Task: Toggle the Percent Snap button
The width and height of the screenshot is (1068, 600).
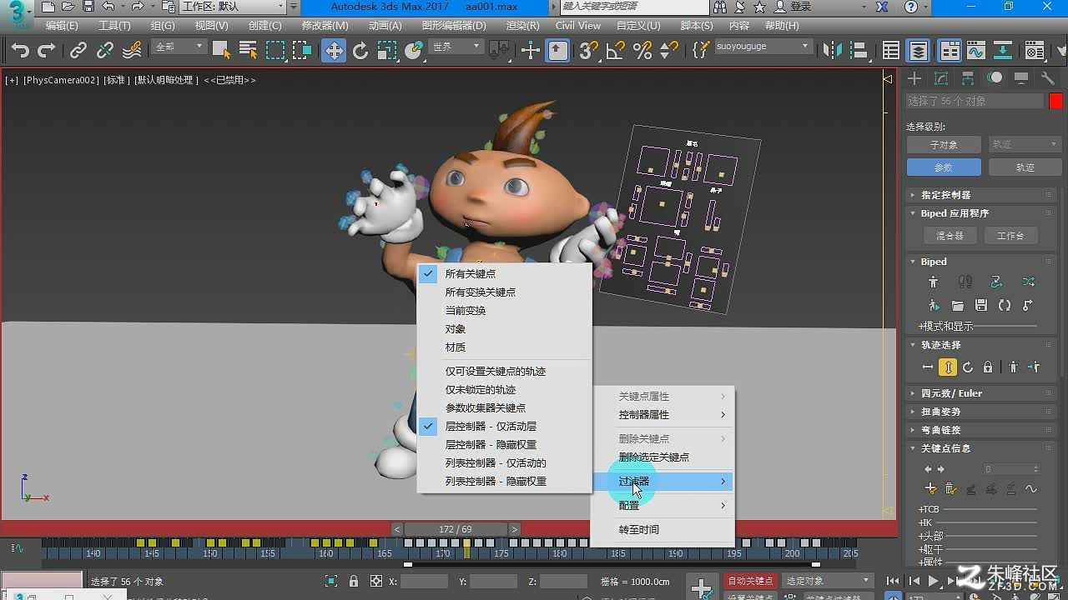Action: 642,51
